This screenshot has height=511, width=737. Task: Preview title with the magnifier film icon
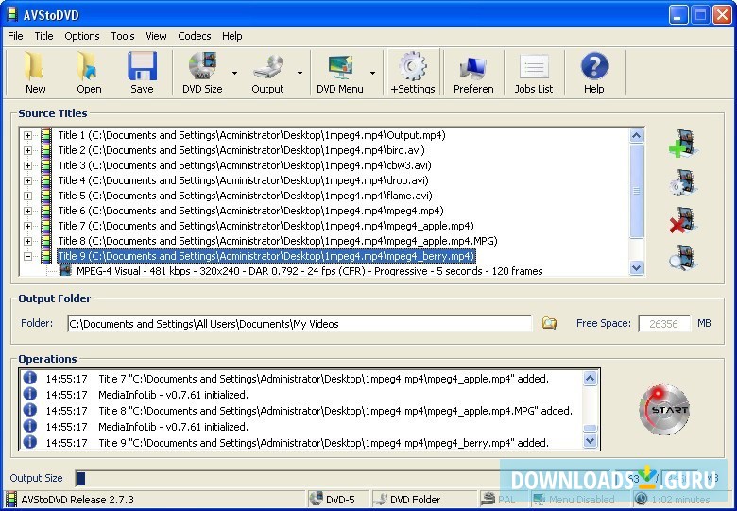coord(684,257)
